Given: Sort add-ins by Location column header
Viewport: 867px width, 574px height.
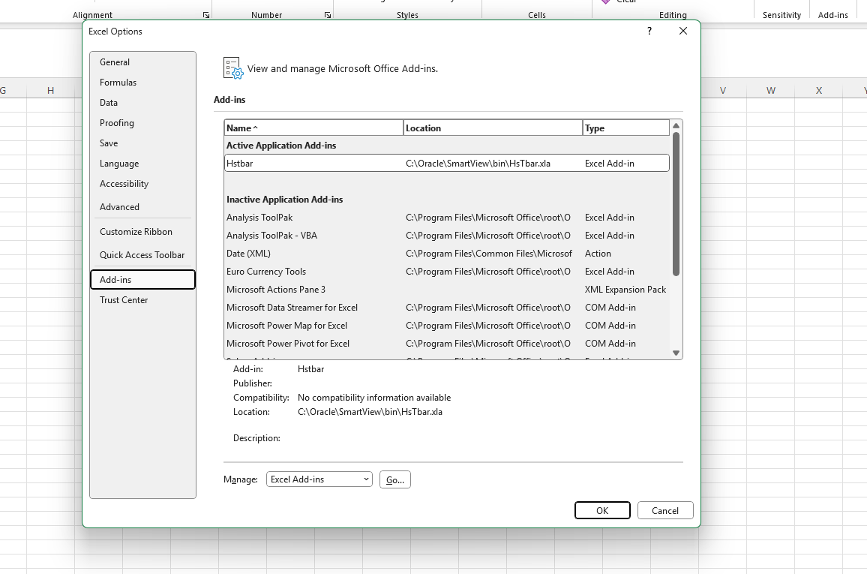Looking at the screenshot, I should [x=493, y=128].
